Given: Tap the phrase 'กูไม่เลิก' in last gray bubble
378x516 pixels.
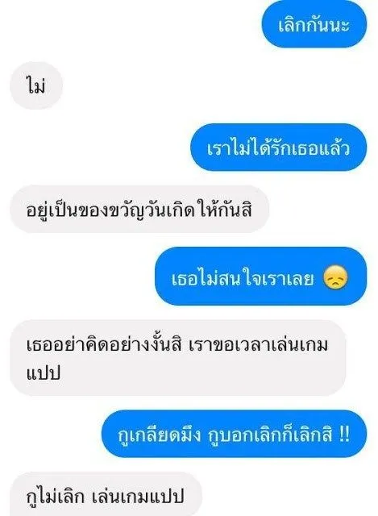Looking at the screenshot, I should point(56,495).
